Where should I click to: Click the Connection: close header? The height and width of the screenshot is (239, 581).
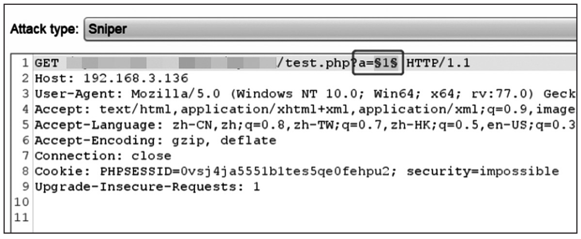[x=103, y=156]
